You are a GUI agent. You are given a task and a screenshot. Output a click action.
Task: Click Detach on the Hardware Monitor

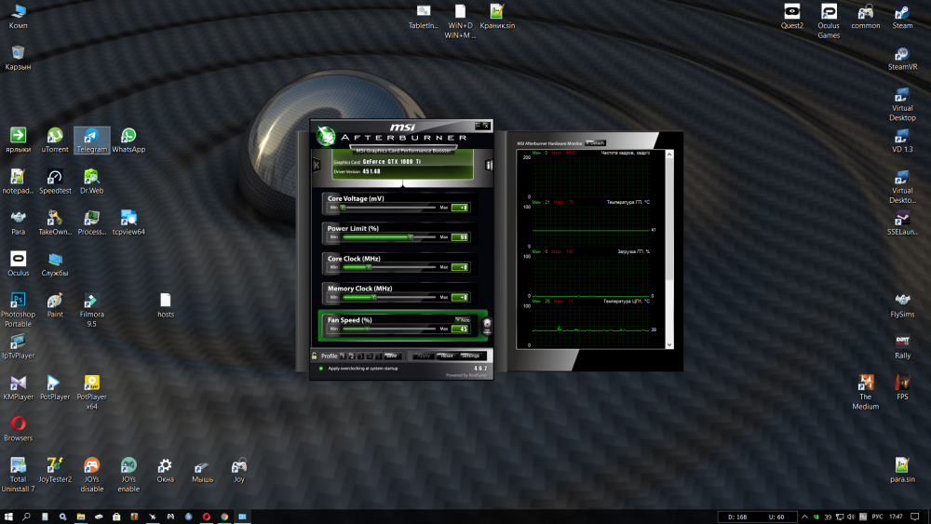coord(596,142)
